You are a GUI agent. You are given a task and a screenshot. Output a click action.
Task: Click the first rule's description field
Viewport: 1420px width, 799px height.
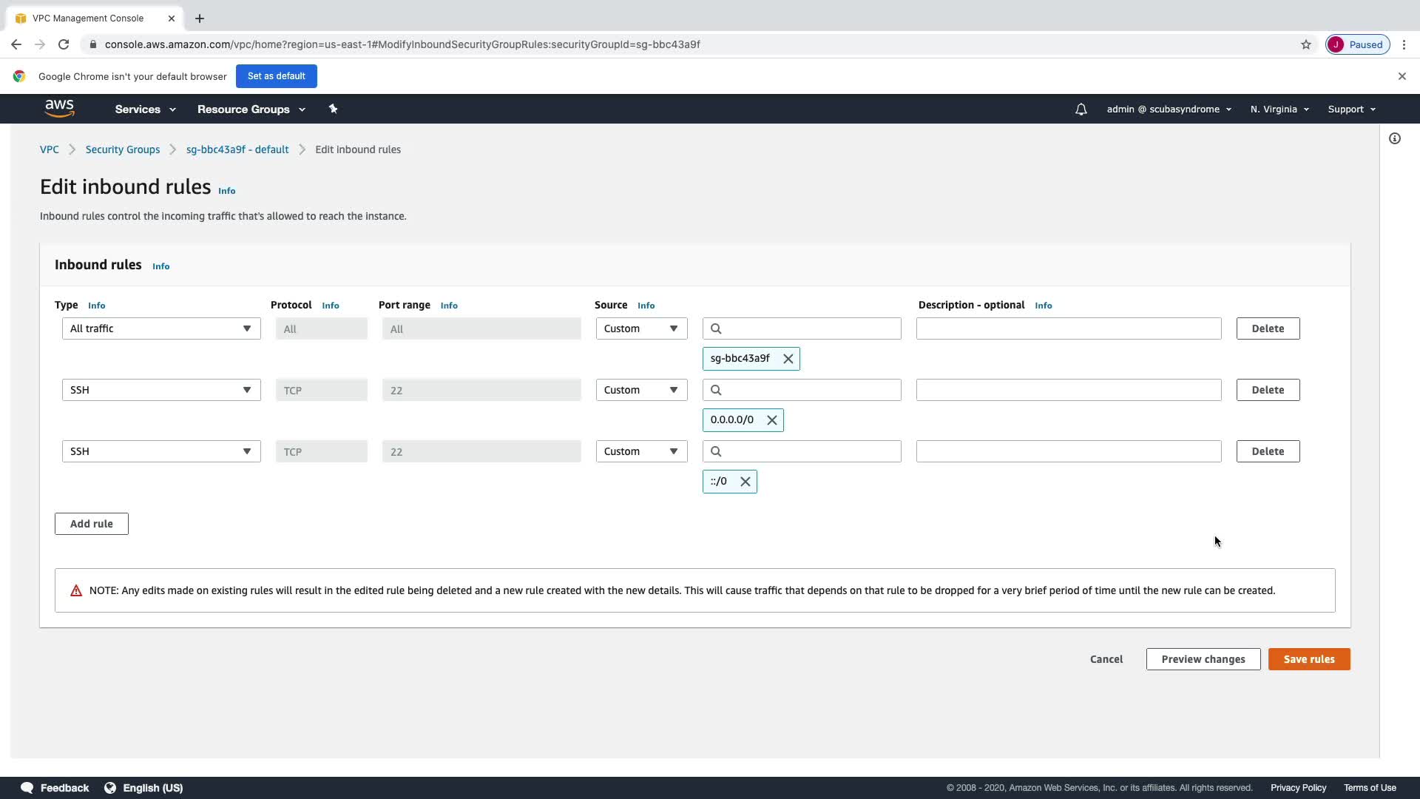[1068, 328]
